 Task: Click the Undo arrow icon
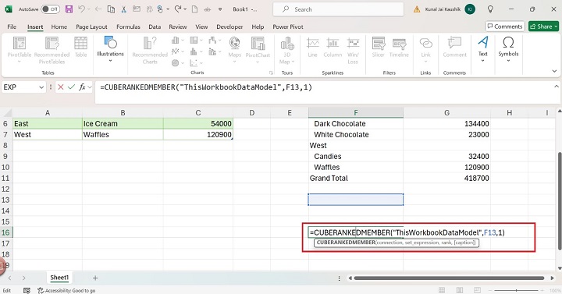pos(82,9)
